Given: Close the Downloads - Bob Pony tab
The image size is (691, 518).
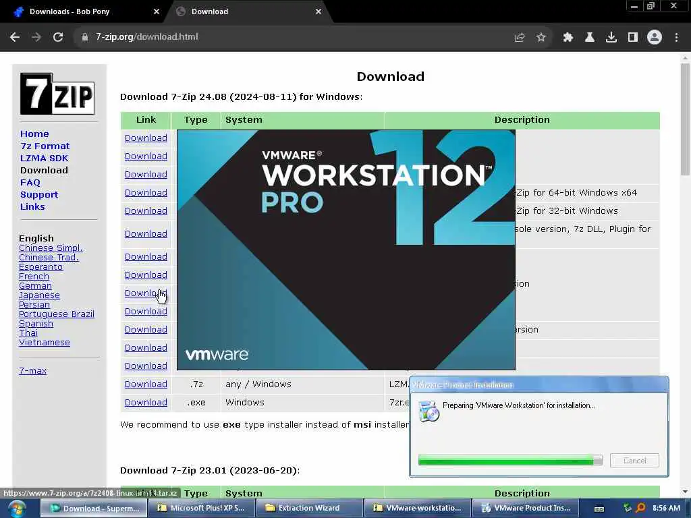Looking at the screenshot, I should tap(157, 12).
